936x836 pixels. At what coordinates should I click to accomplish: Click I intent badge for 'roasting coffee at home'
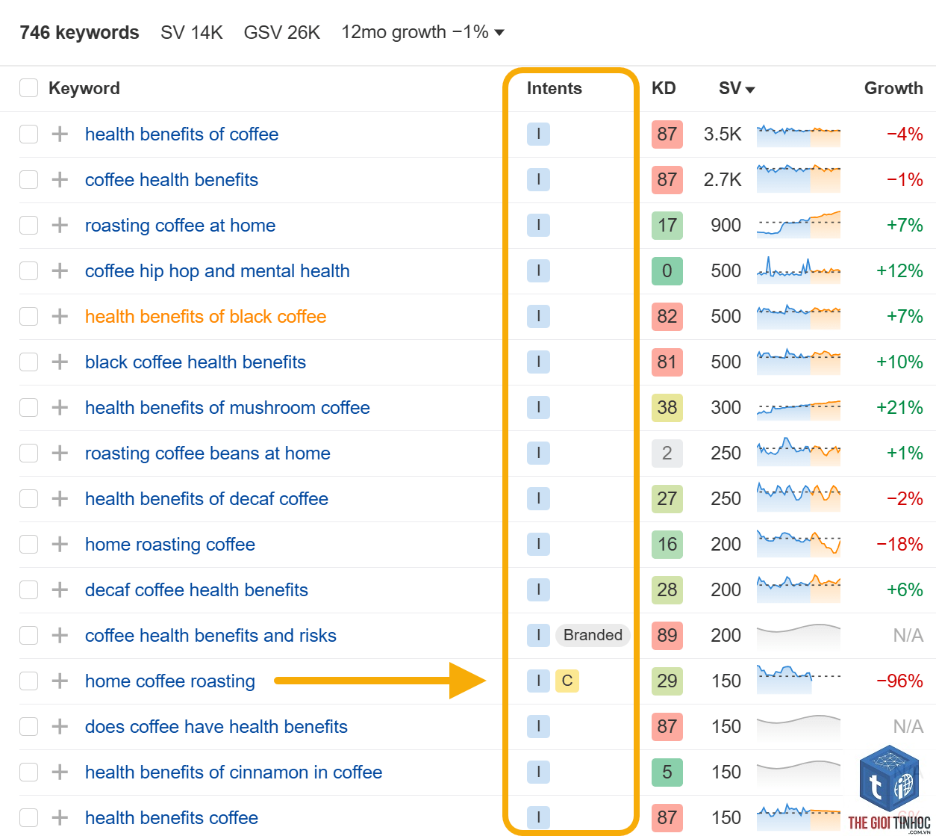tap(538, 226)
